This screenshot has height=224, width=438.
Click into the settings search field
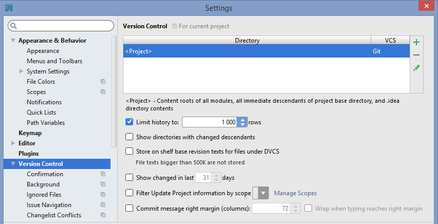tap(61, 26)
